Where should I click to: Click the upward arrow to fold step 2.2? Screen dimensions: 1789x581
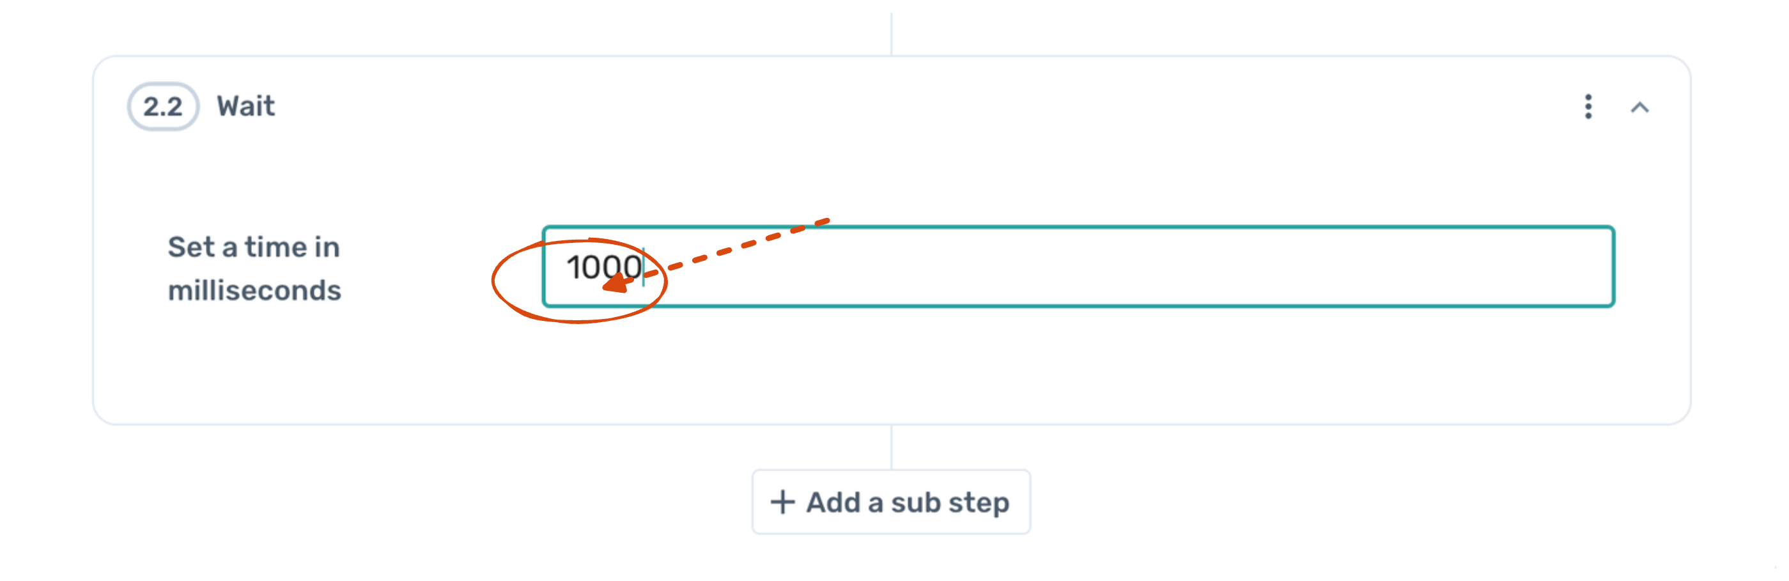1641,107
